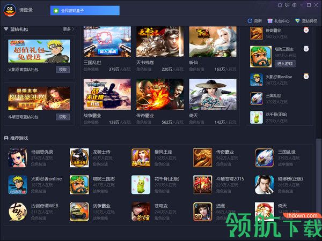The width and height of the screenshot is (322, 241).
Task: Select 三国乱世 icon in the ranking list
Action: pos(257,99)
